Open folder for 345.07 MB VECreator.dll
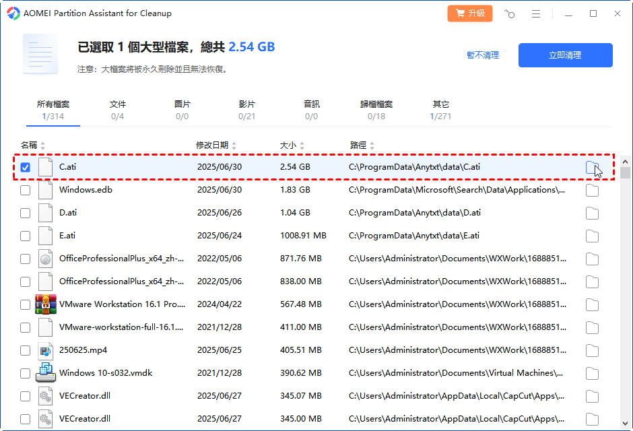Screen dimensions: 633x431 [592, 396]
